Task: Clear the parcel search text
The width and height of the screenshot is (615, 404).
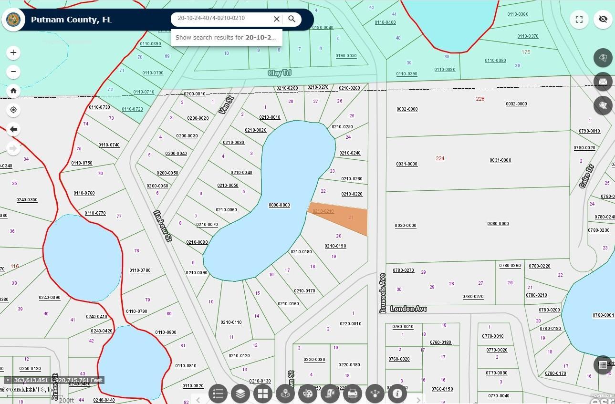Action: tap(276, 19)
